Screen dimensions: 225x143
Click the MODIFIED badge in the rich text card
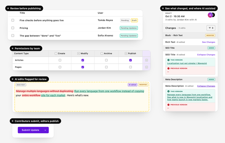click(x=143, y=85)
